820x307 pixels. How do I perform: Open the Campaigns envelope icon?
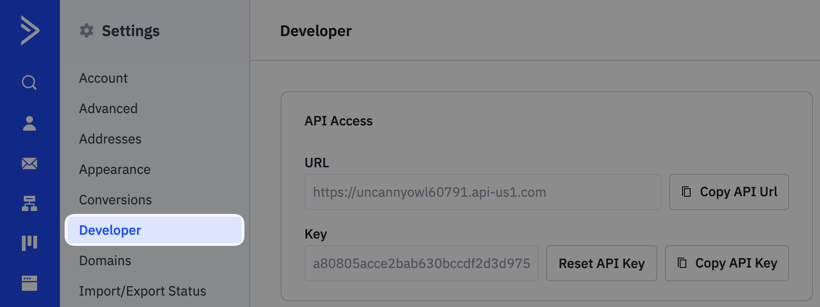coord(29,163)
